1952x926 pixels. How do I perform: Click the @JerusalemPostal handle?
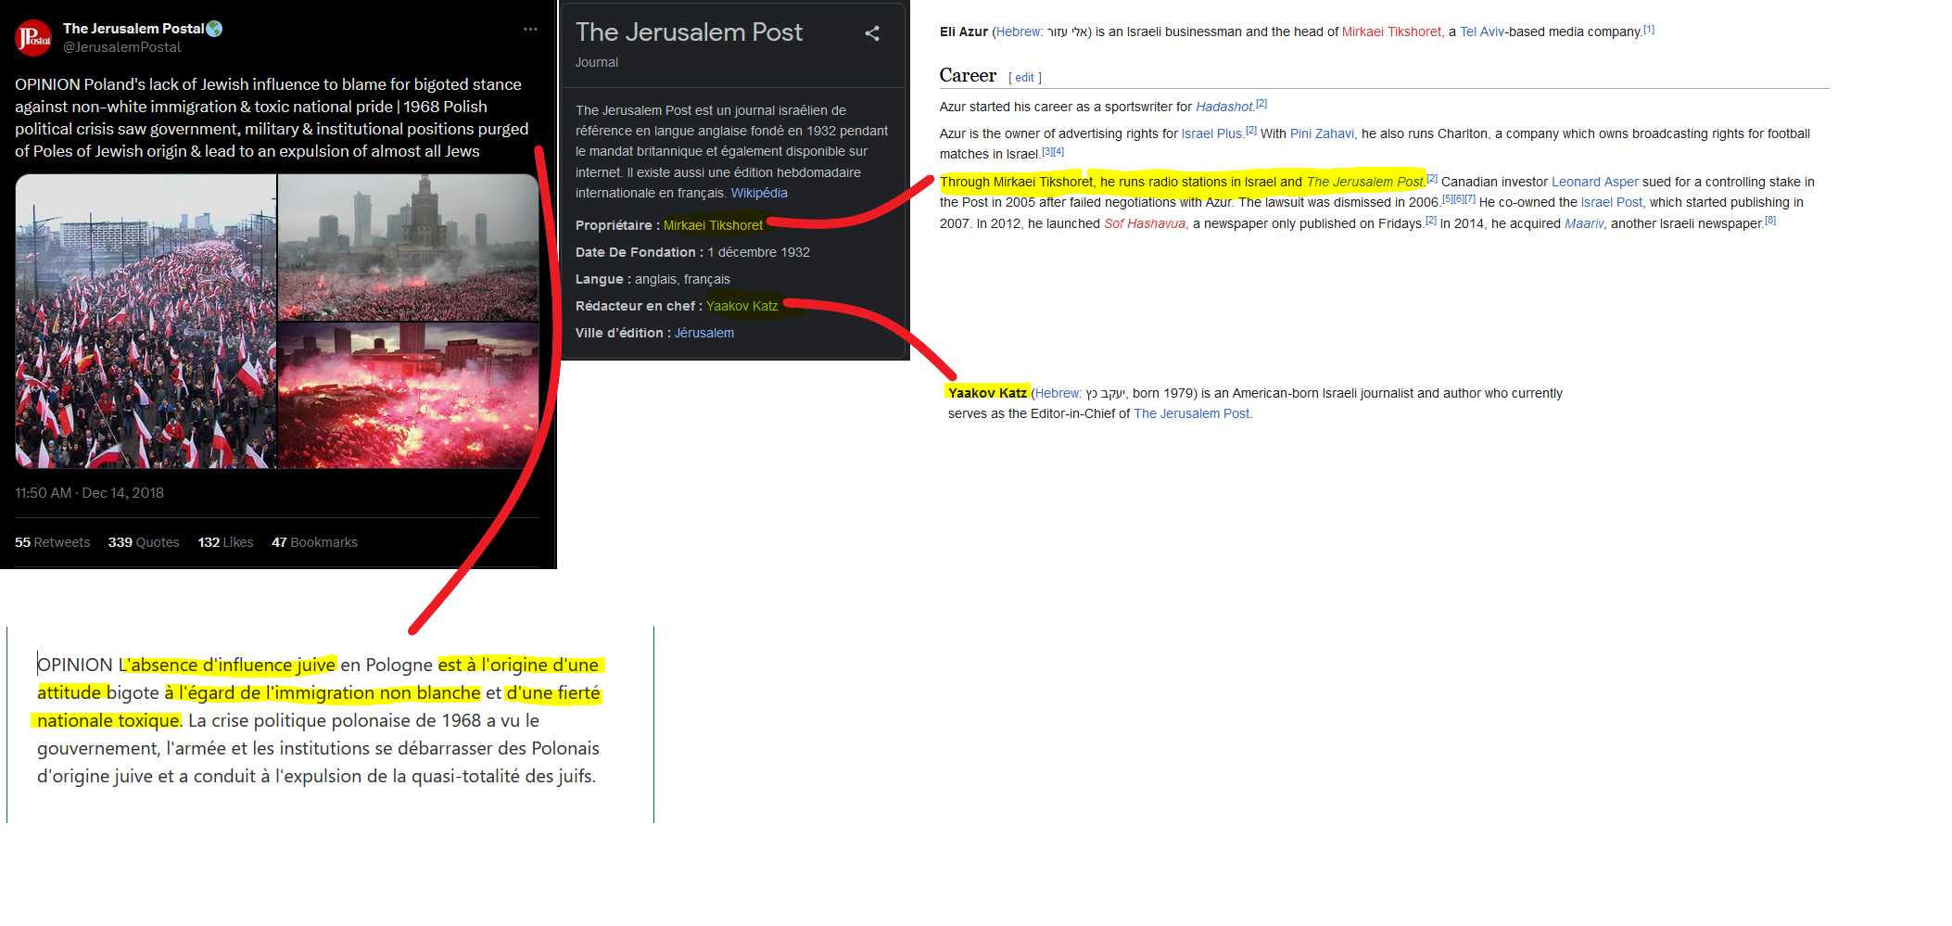pyautogui.click(x=122, y=47)
